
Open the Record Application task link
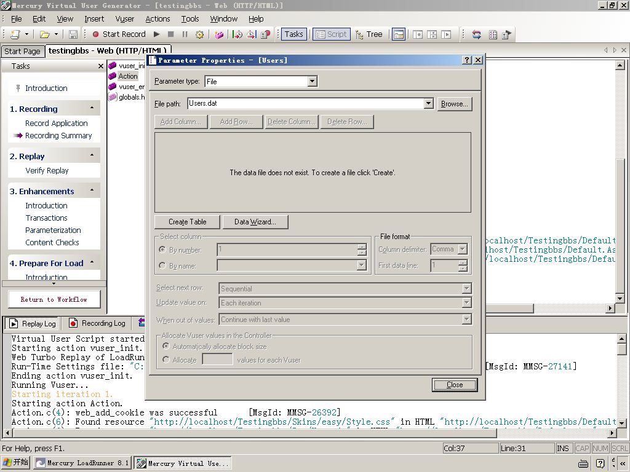[56, 123]
